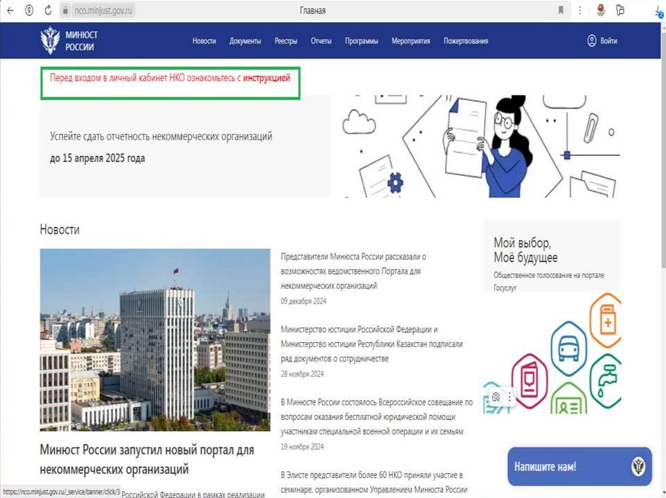
Task: Open the browser extensions icon
Action: click(620, 10)
